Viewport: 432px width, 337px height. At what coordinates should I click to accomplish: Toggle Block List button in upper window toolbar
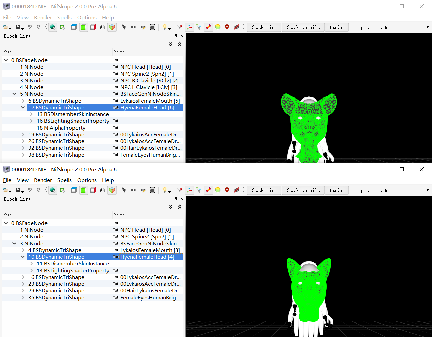[264, 27]
